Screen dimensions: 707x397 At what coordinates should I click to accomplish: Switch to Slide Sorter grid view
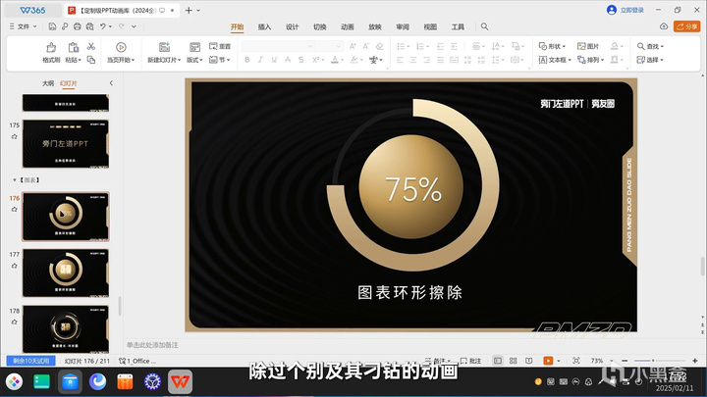pos(514,361)
